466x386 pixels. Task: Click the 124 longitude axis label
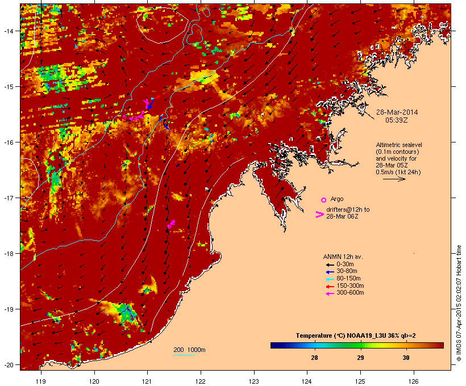307,381
